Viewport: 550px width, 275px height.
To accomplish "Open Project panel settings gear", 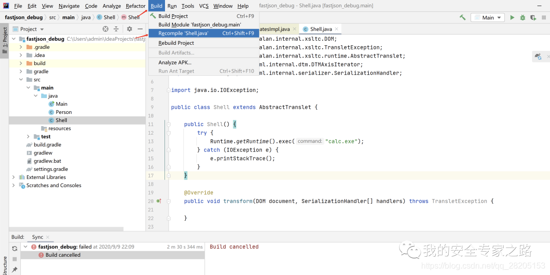I will (129, 29).
